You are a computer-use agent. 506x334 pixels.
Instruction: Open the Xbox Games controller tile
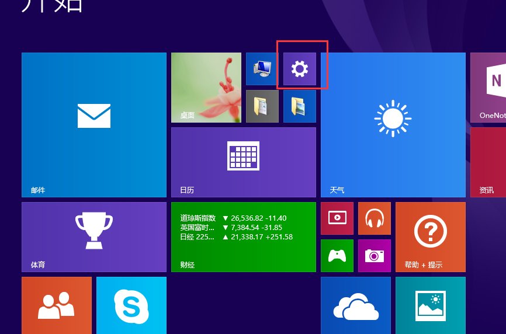pyautogui.click(x=337, y=256)
